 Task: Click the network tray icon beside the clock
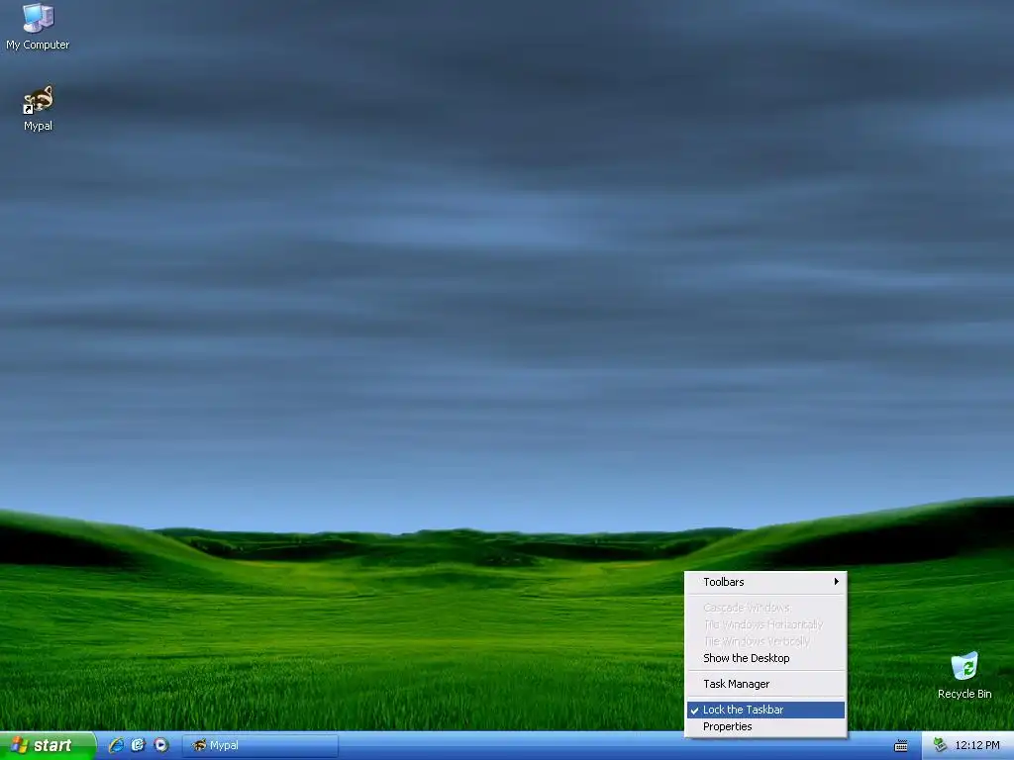pyautogui.click(x=940, y=745)
